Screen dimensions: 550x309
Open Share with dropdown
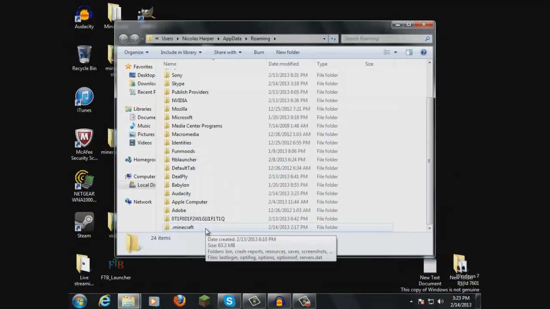(228, 52)
